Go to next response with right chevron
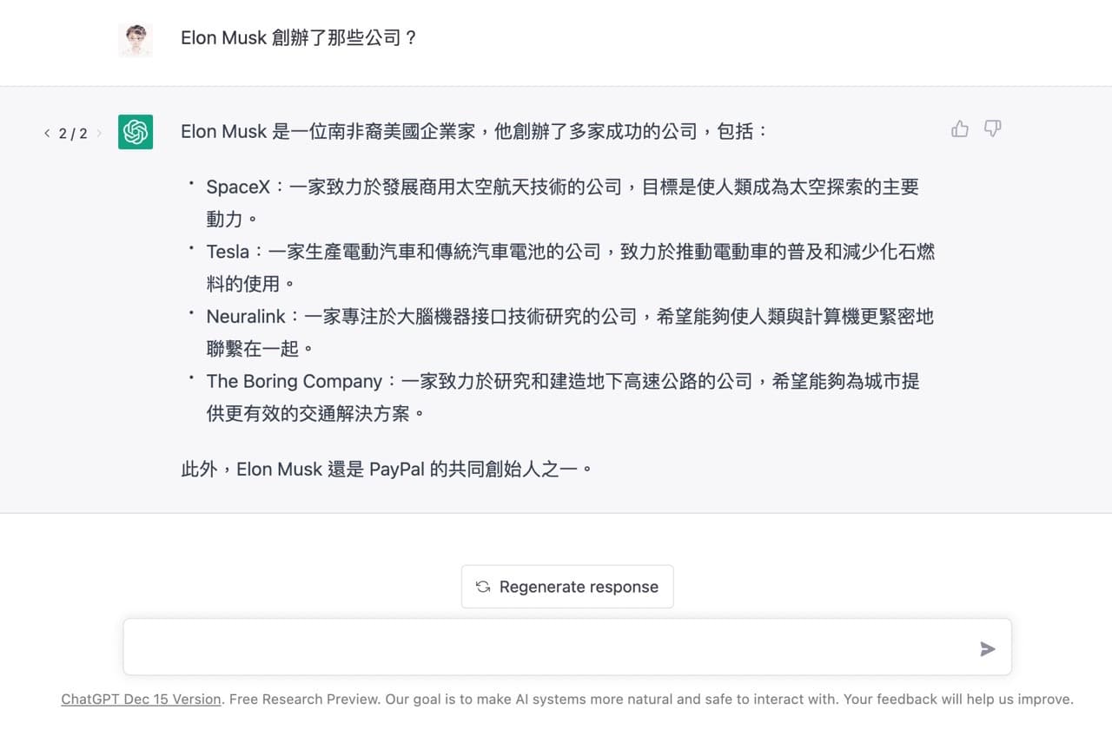 point(99,134)
